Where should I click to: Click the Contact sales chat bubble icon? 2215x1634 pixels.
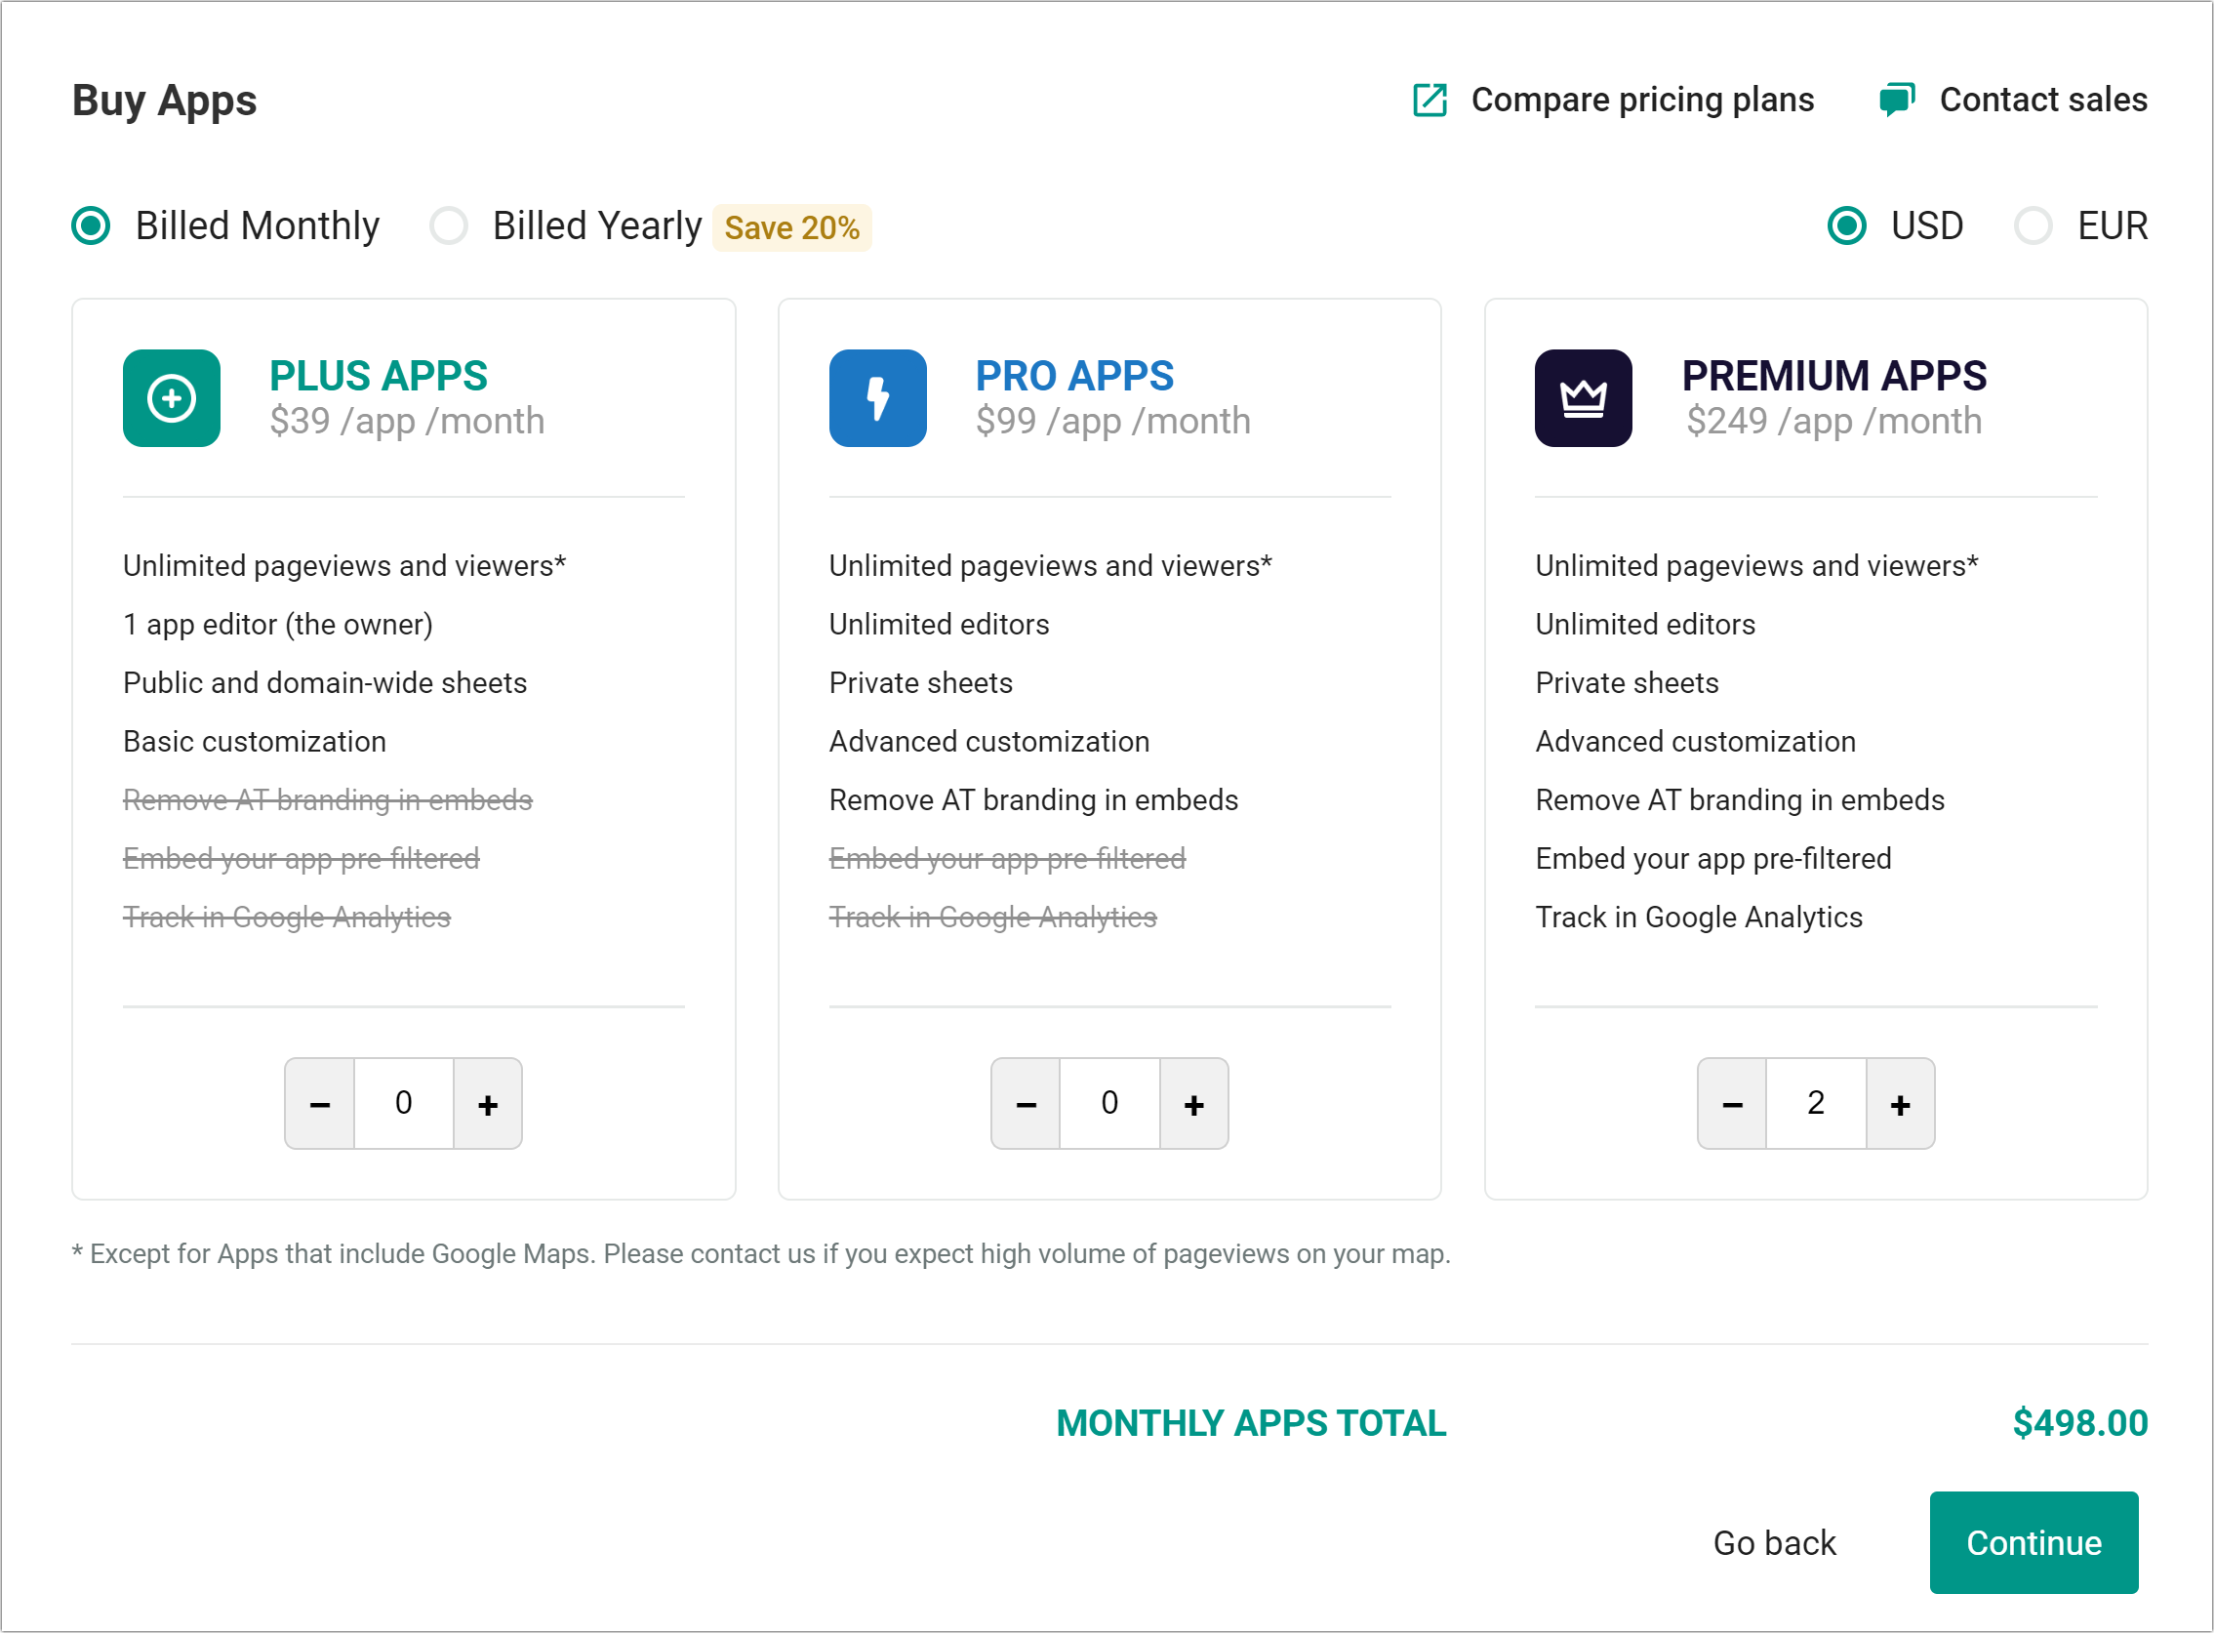[1898, 100]
